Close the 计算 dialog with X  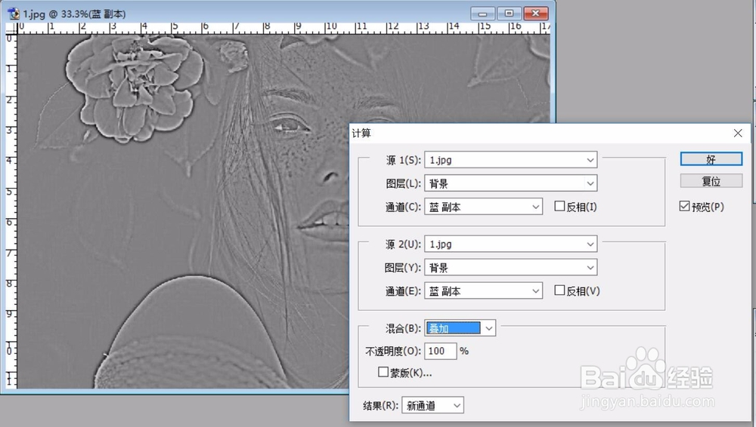click(738, 134)
